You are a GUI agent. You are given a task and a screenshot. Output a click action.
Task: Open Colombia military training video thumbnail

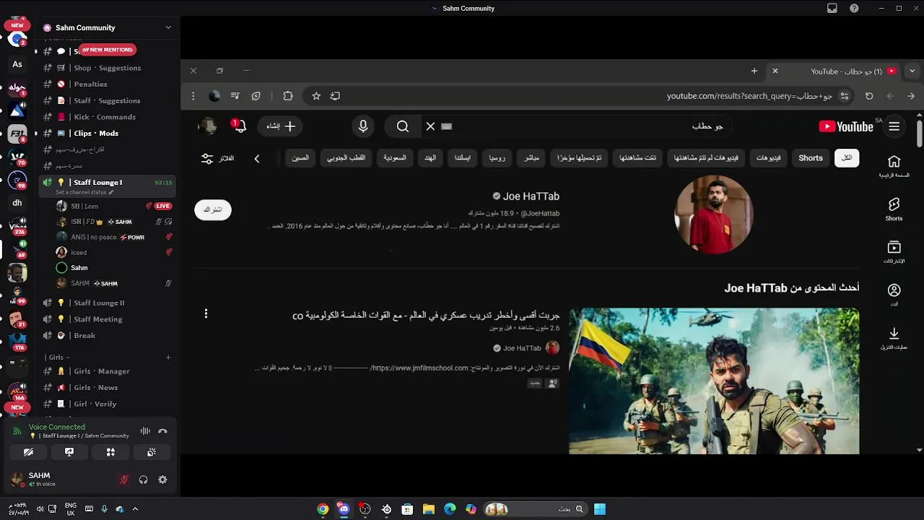coord(714,381)
